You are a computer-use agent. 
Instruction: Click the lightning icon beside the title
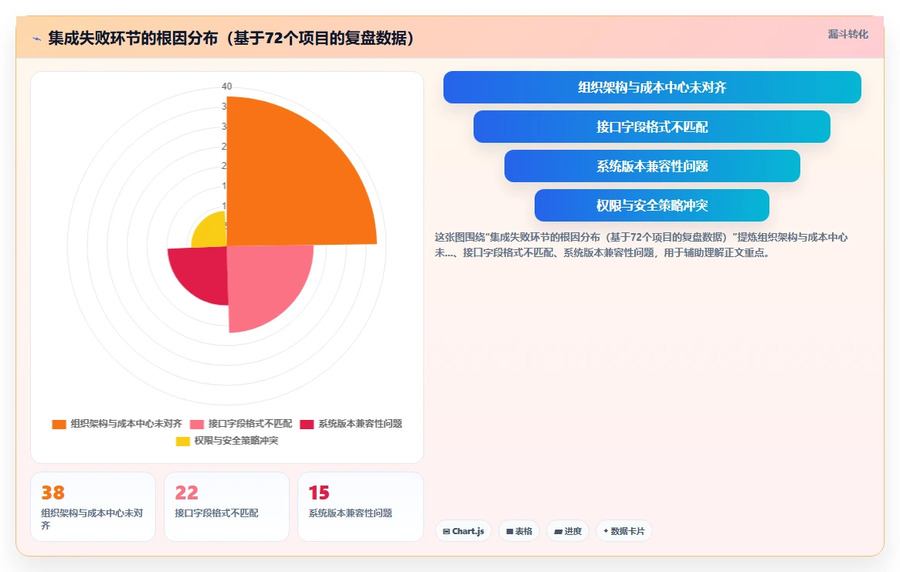tap(37, 39)
